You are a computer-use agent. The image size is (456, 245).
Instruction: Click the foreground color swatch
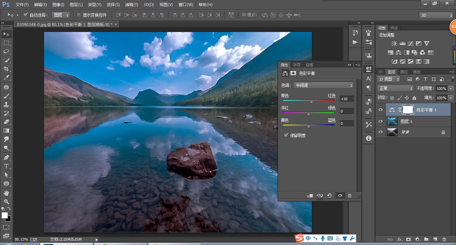[x=4, y=215]
